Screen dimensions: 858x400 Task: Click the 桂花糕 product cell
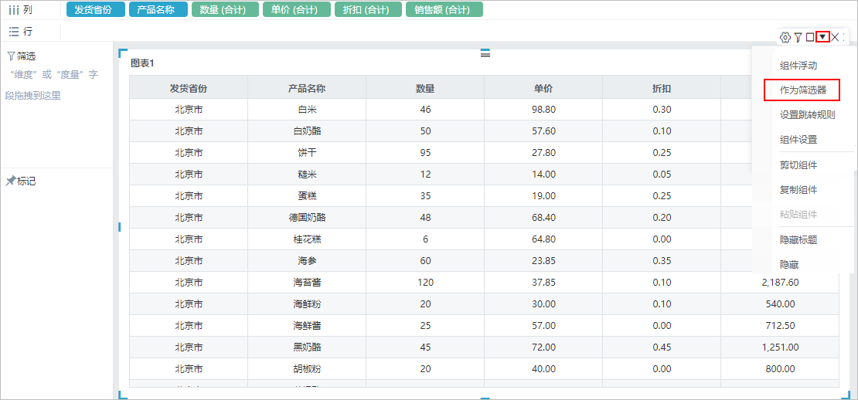coord(307,239)
